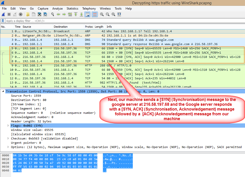Open the Capture menu
245x177 pixels.
pos(43,9)
